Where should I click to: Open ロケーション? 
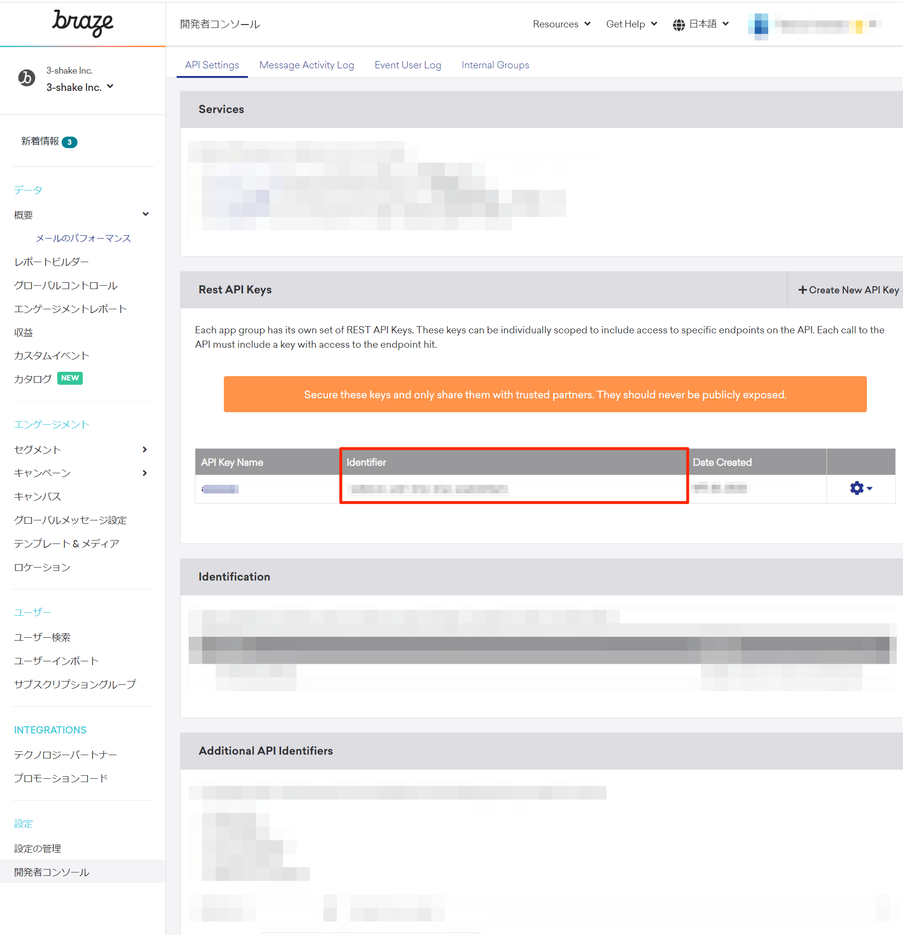pos(42,567)
